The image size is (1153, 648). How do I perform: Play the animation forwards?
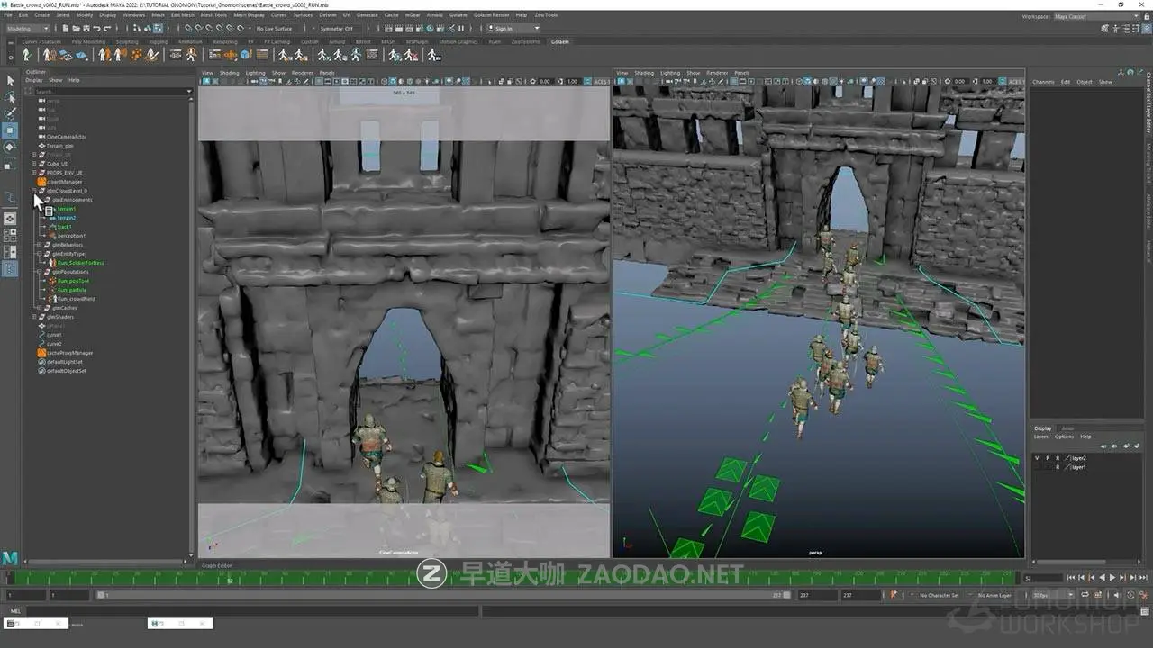1112,578
